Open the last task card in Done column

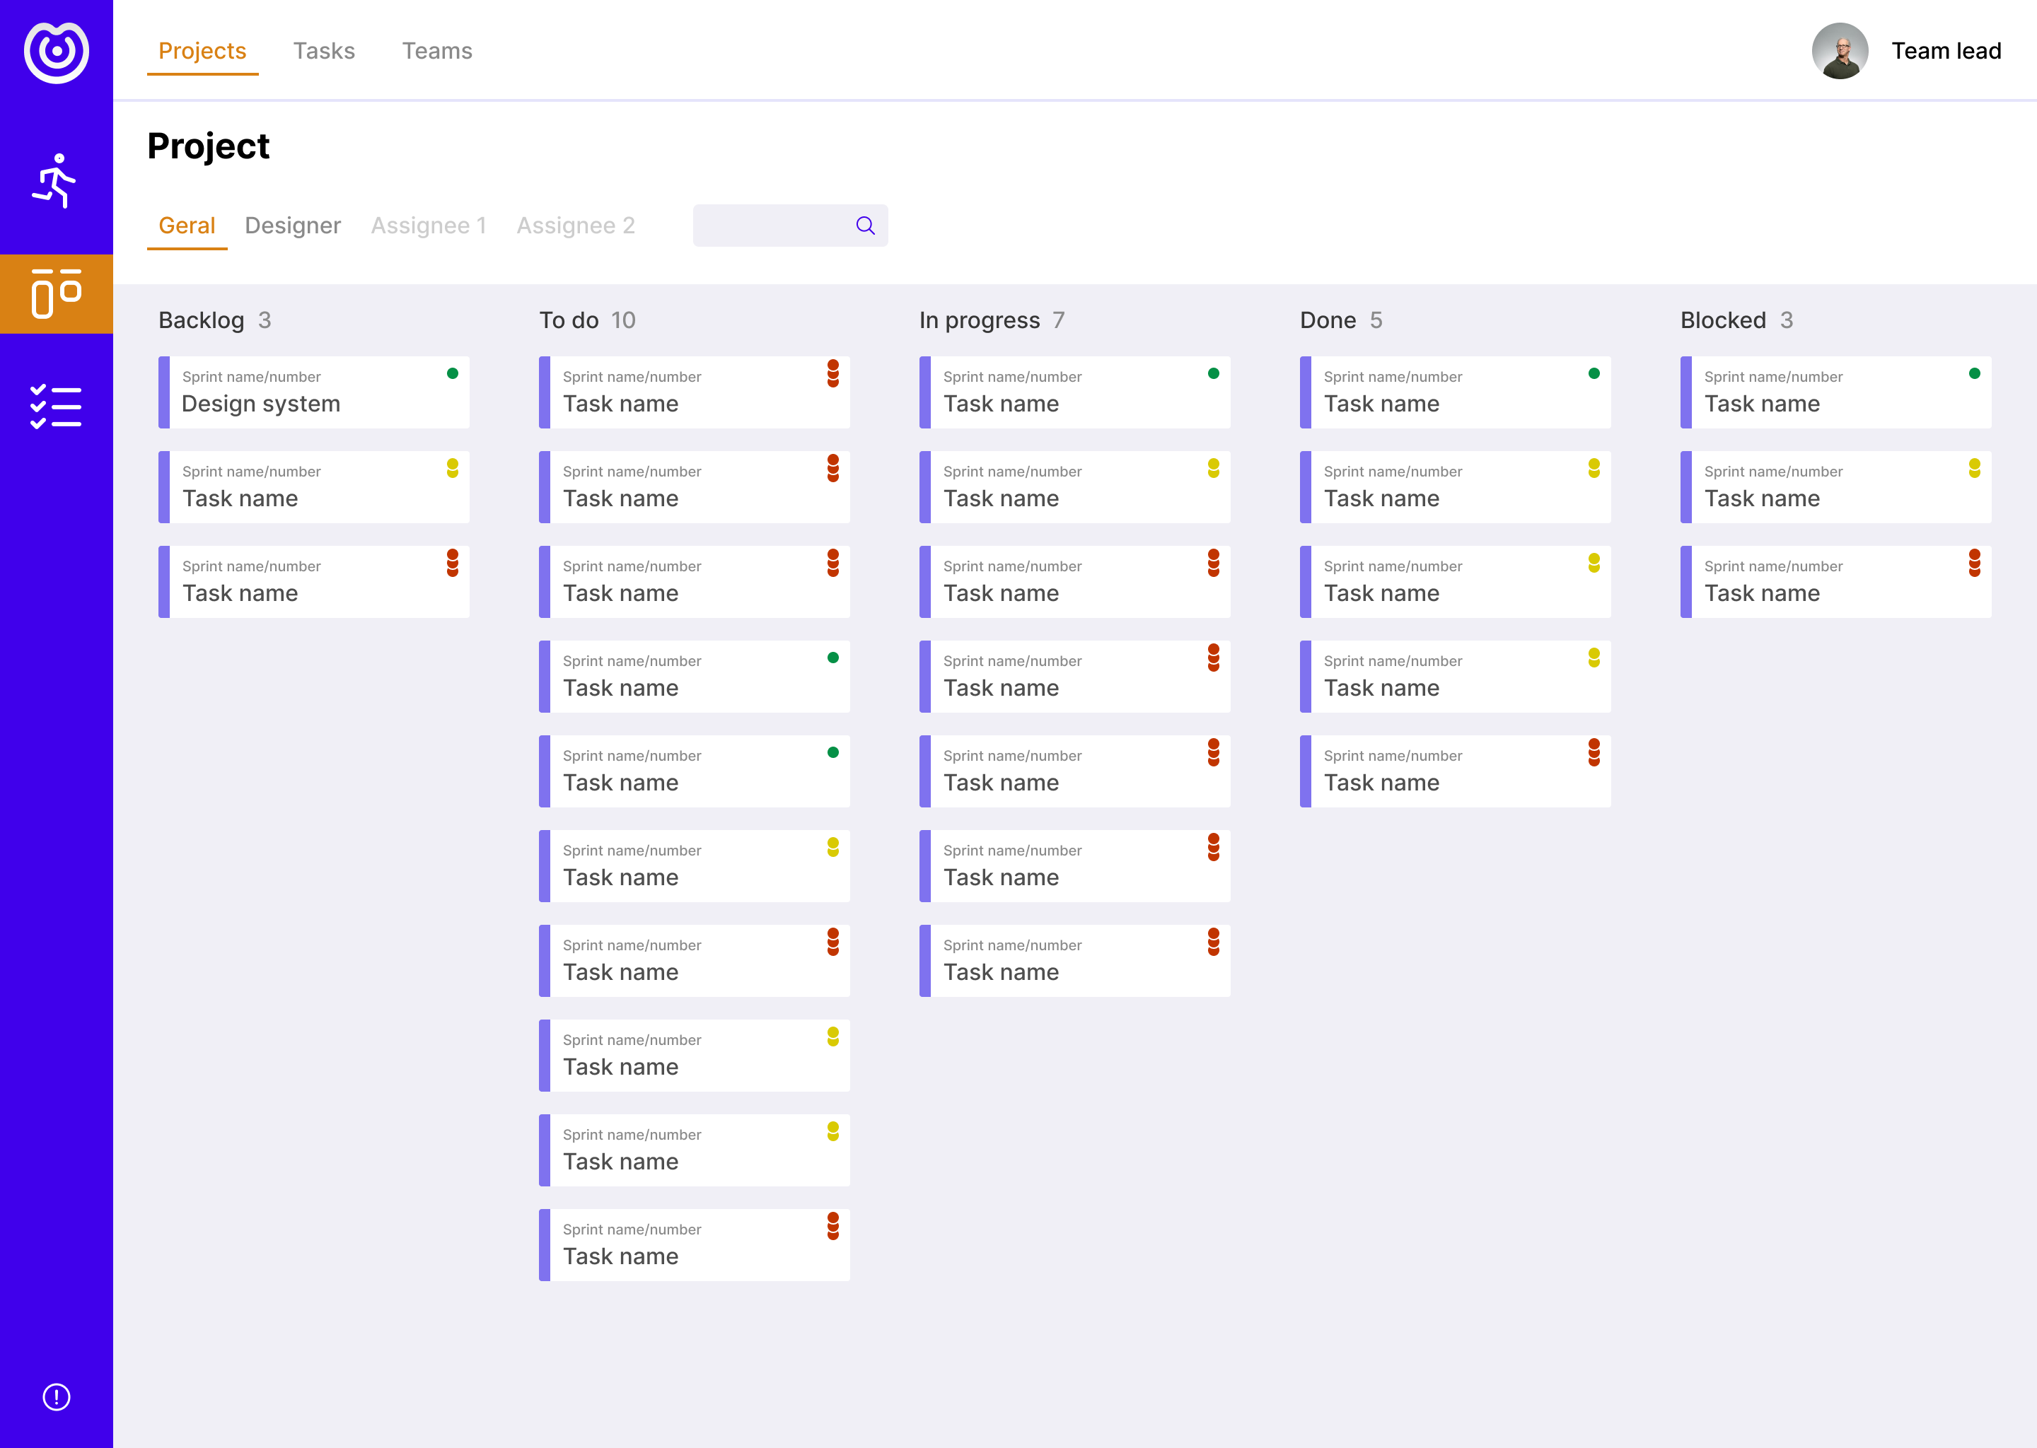point(1455,771)
